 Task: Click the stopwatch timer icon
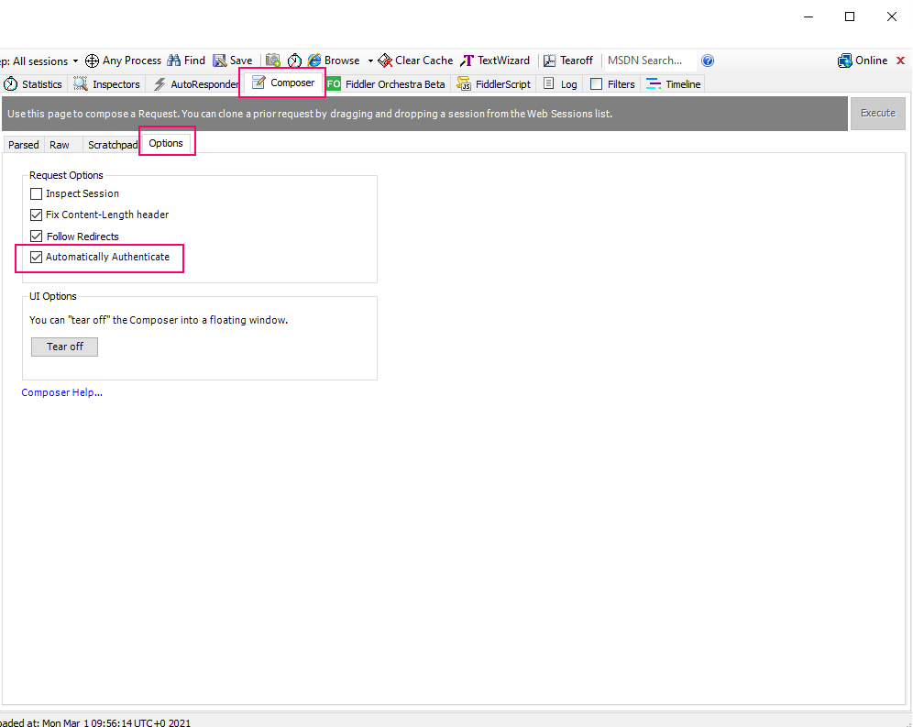coord(294,61)
